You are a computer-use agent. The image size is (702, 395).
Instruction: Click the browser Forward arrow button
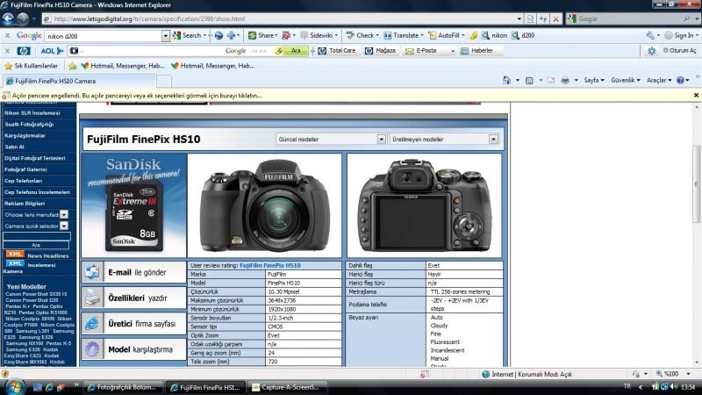tap(23, 18)
